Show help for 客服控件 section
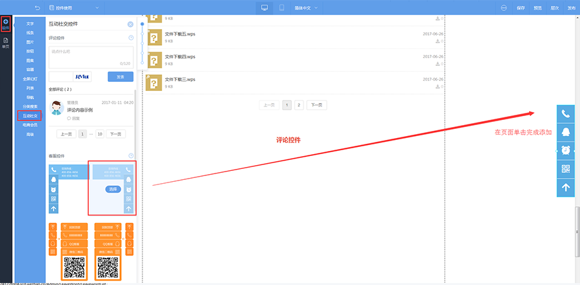This screenshot has width=580, height=285. coord(131,156)
